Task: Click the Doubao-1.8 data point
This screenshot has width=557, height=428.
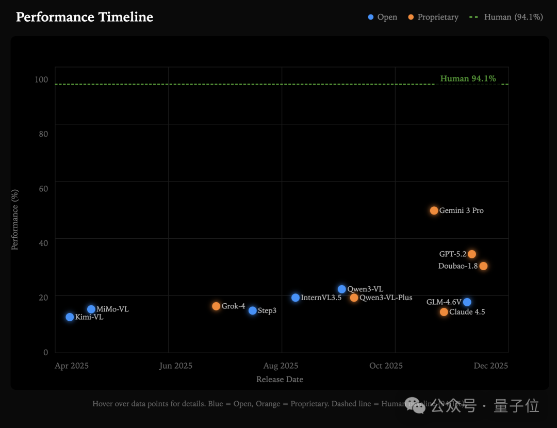Action: click(x=483, y=266)
